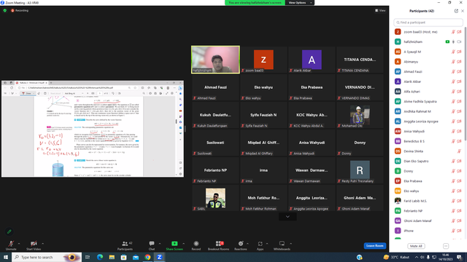Click the green Share Screen button
467x262 pixels.
click(174, 245)
